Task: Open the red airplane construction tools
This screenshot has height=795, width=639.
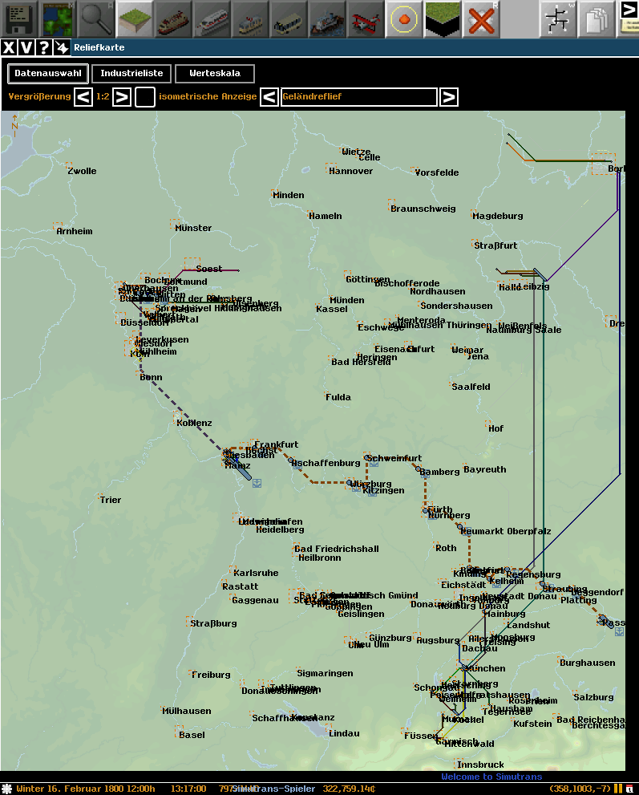Action: (x=366, y=18)
